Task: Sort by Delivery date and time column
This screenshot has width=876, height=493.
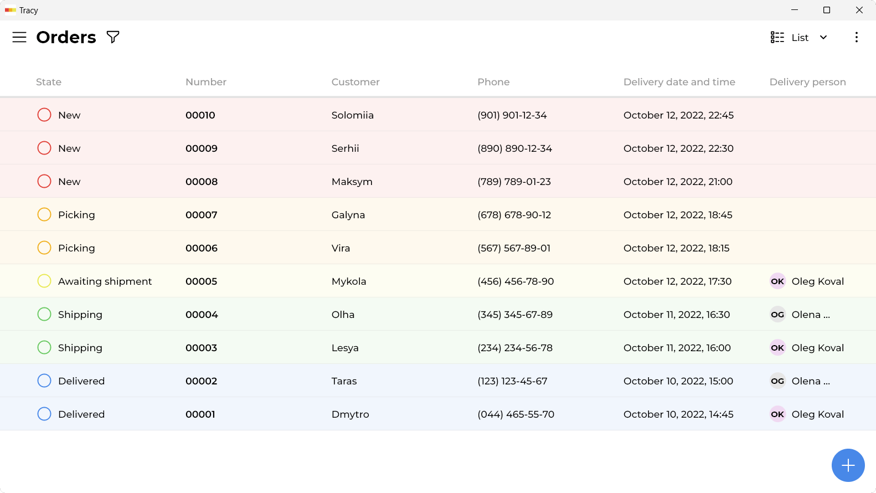Action: click(x=679, y=82)
